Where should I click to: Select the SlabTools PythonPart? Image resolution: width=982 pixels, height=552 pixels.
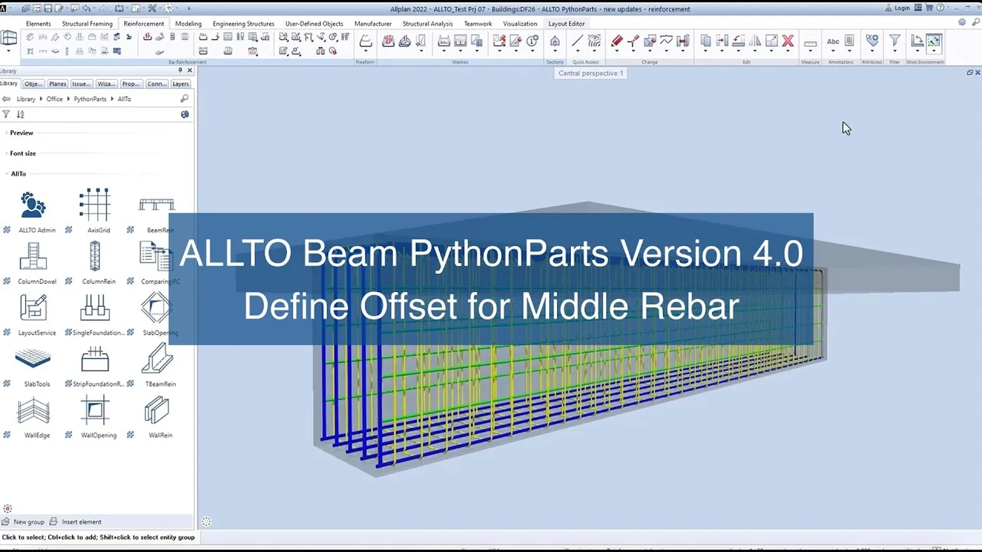tap(33, 359)
